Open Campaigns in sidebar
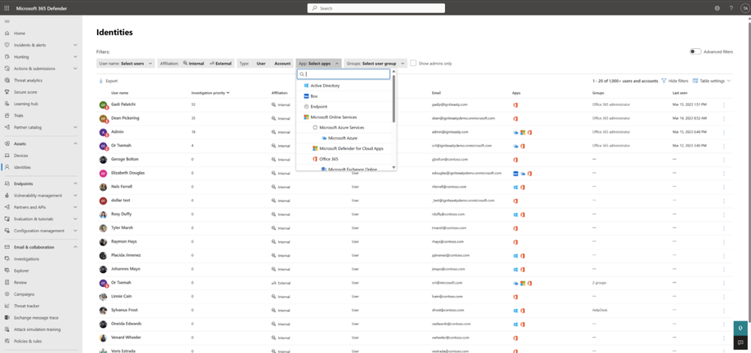The image size is (751, 353). click(23, 294)
